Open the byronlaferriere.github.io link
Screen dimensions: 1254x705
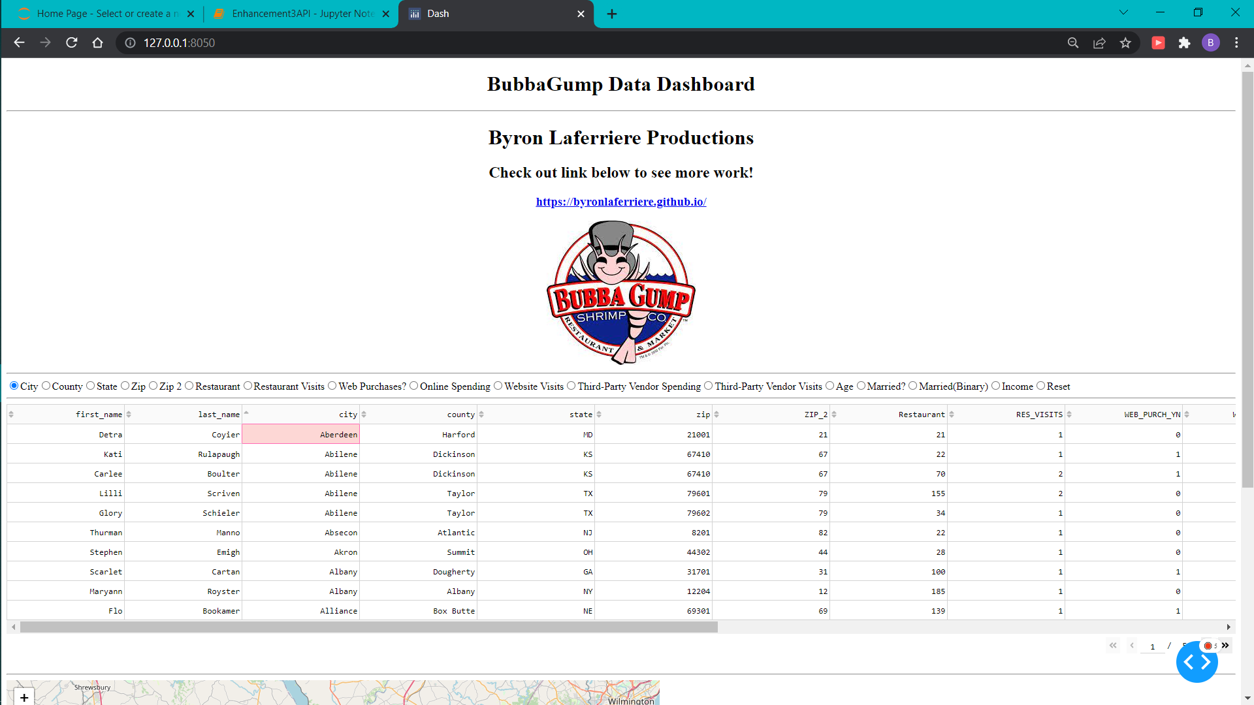[621, 202]
